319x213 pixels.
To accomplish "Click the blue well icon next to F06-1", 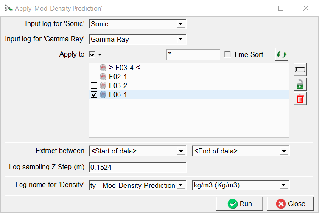I will (x=103, y=95).
